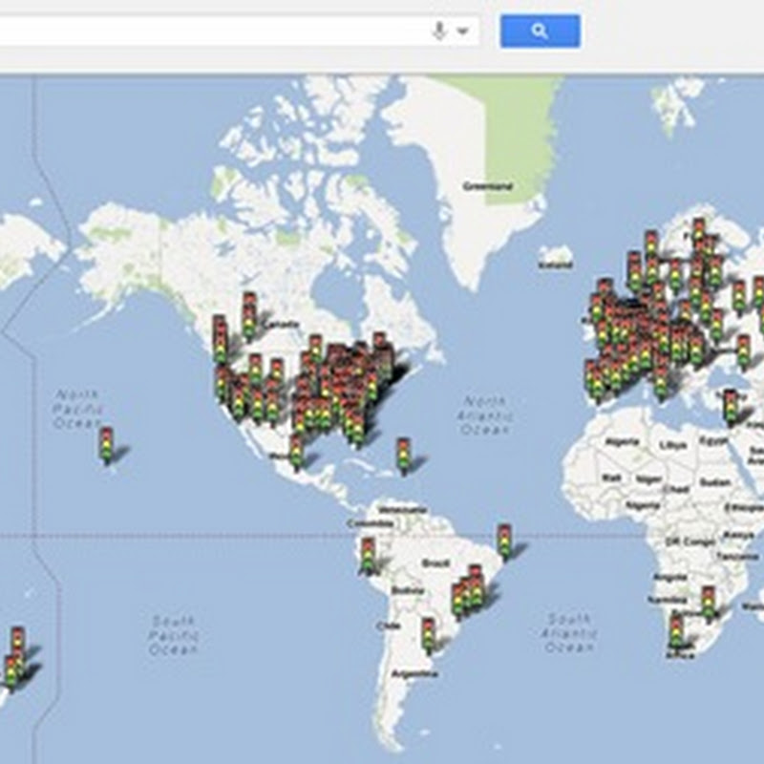
Task: Select the traffic light marker in Hawaii
Action: (x=106, y=445)
